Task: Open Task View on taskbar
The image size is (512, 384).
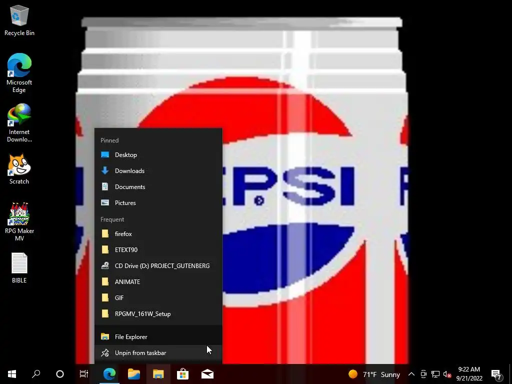Action: (x=84, y=374)
